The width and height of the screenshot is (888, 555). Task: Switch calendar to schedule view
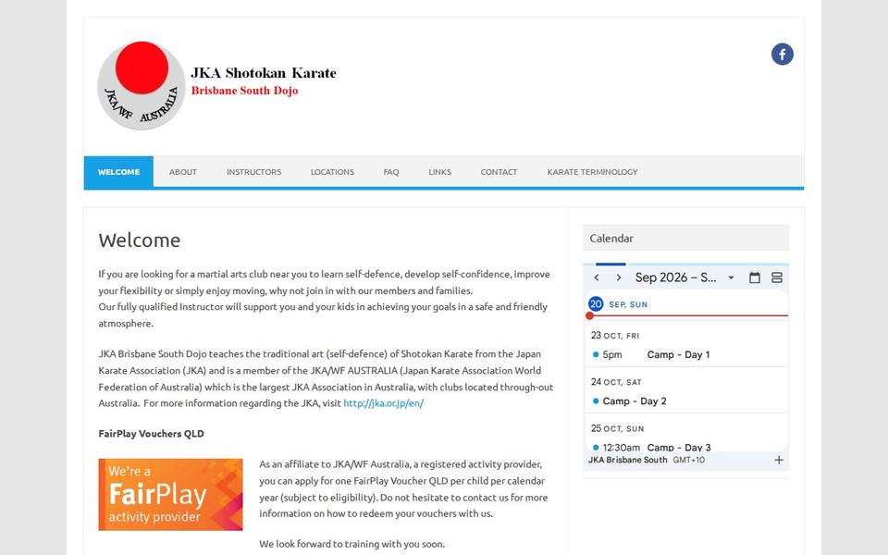(777, 277)
